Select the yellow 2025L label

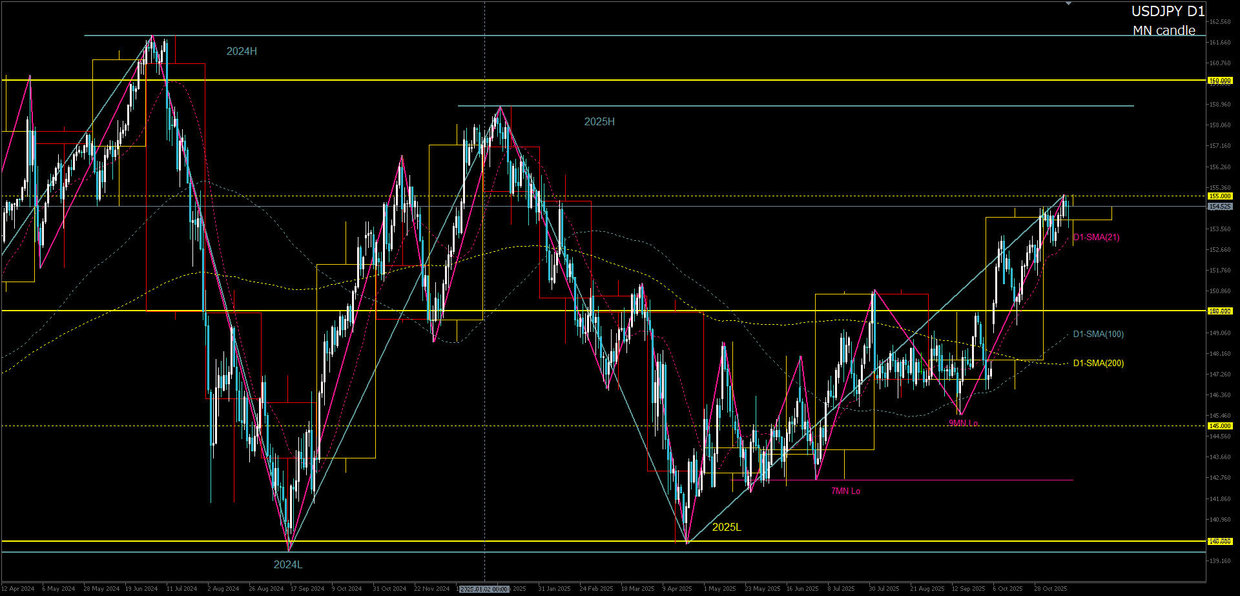(727, 528)
